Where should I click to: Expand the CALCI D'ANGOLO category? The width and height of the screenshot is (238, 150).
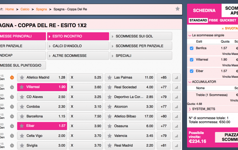(x=78, y=46)
